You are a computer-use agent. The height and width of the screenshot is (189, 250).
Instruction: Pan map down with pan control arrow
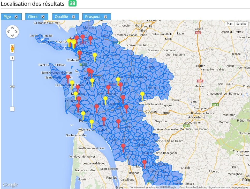pos(12,36)
